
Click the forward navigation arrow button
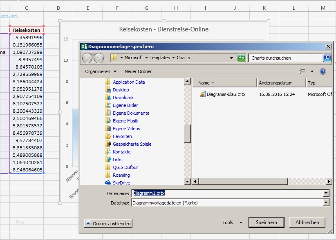click(x=99, y=58)
